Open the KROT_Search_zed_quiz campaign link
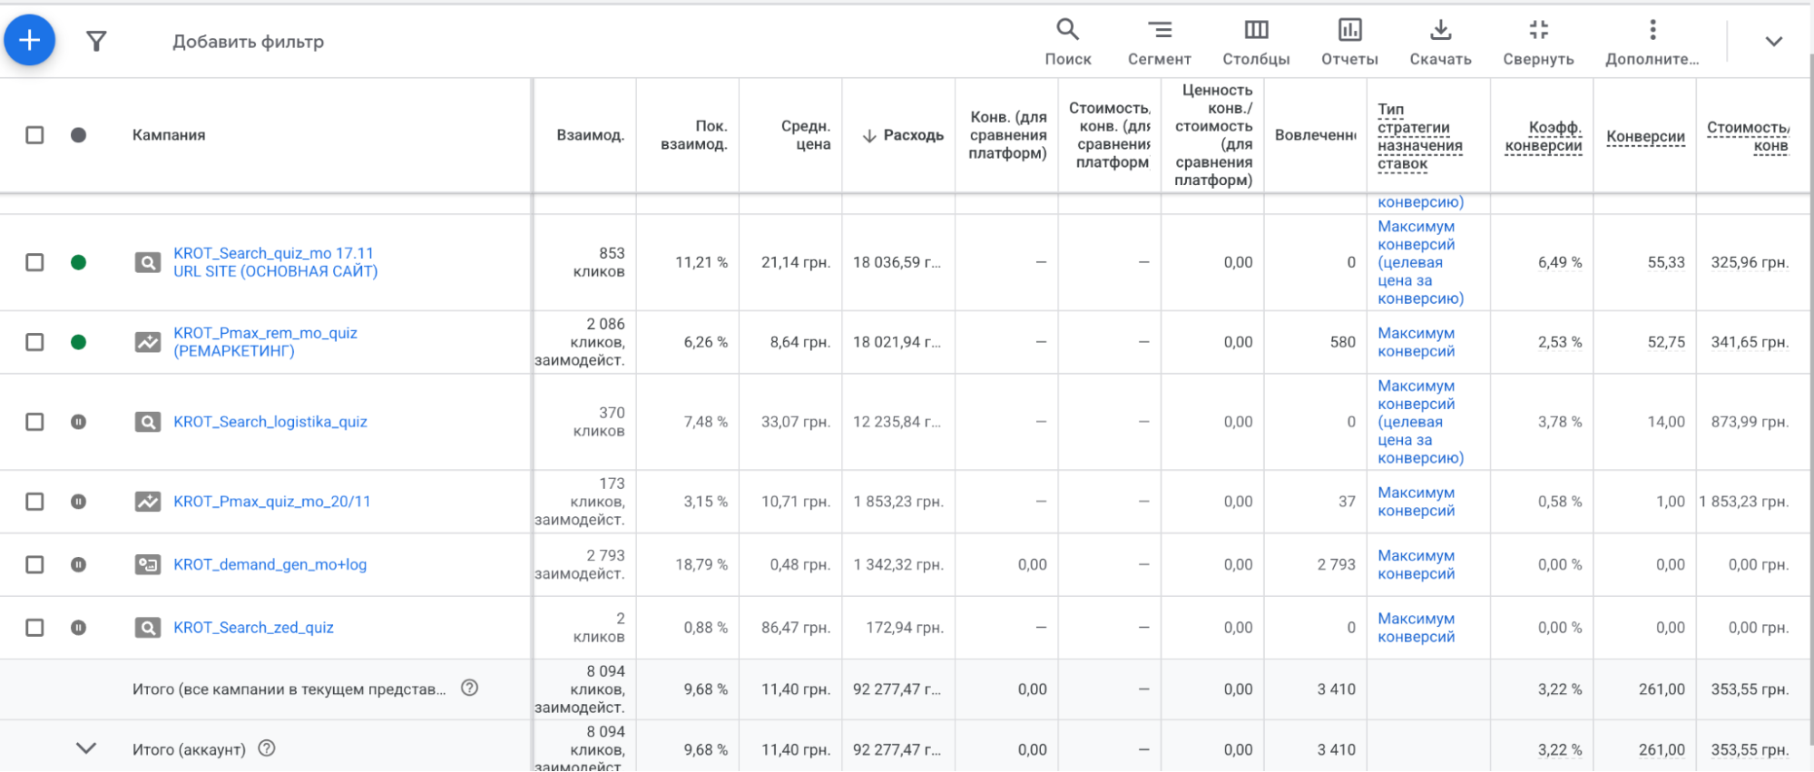 tap(253, 628)
